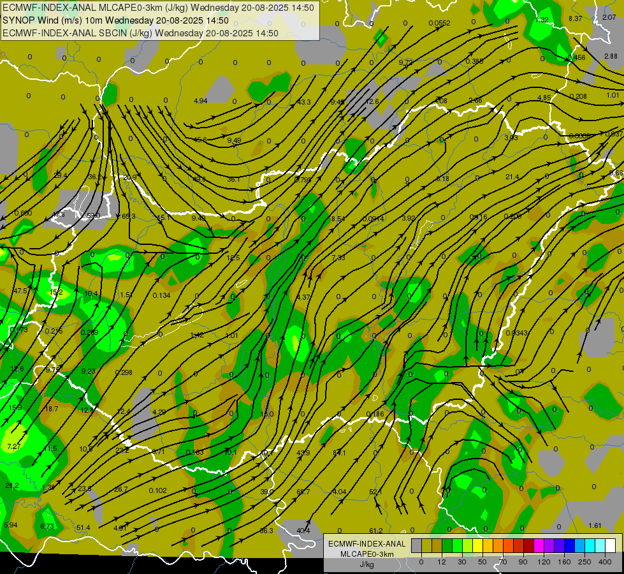This screenshot has height=574, width=624.
Task: Click the map value 18.7
Action: pyautogui.click(x=52, y=409)
